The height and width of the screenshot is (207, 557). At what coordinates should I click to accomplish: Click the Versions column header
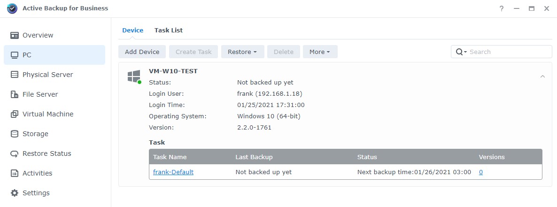click(492, 157)
